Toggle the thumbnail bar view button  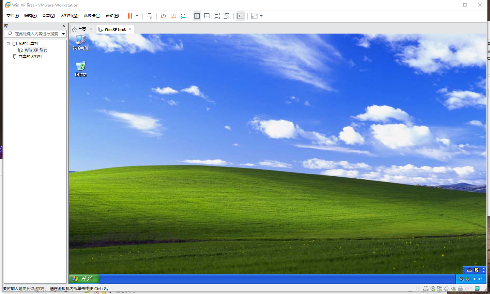pyautogui.click(x=207, y=16)
